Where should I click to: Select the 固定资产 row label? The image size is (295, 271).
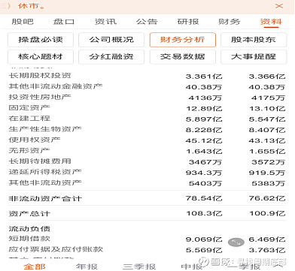click(x=29, y=108)
